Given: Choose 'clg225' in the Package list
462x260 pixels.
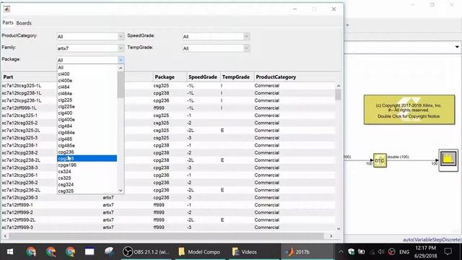Looking at the screenshot, I should pyautogui.click(x=87, y=100).
